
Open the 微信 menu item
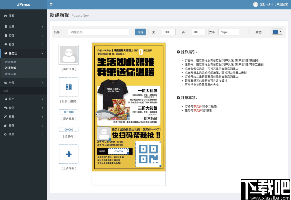coord(23,108)
